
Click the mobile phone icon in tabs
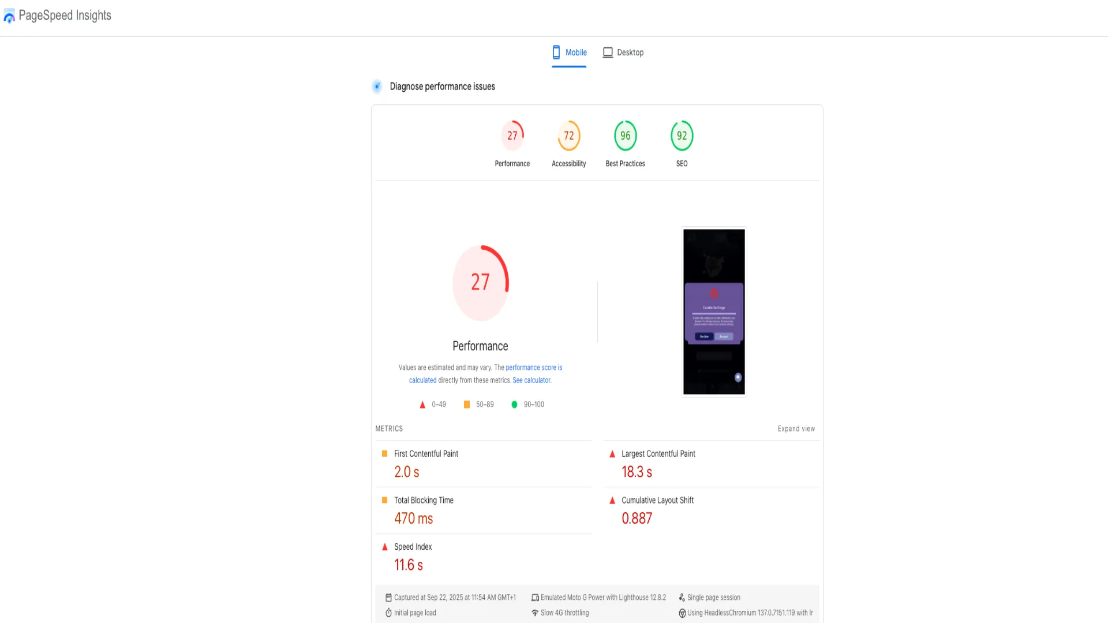pyautogui.click(x=556, y=52)
